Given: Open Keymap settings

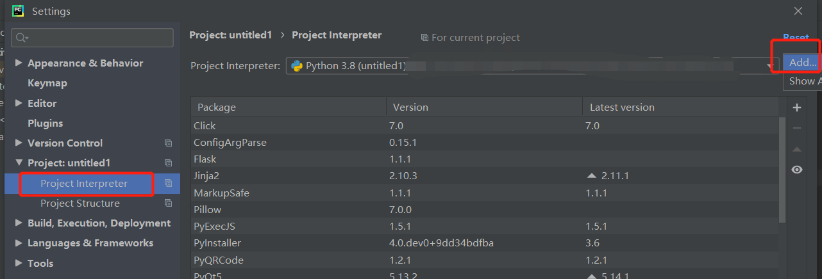Looking at the screenshot, I should pos(47,83).
